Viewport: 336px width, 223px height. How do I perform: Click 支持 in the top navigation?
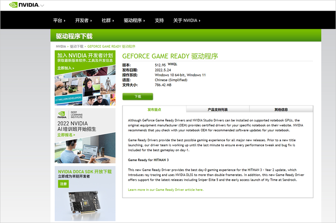[x=159, y=21]
